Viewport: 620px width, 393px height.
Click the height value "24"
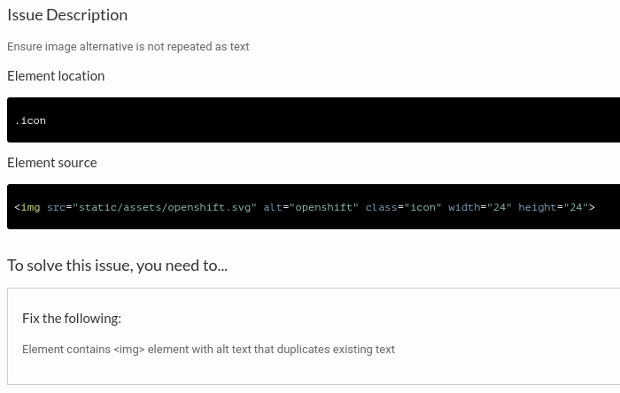577,207
